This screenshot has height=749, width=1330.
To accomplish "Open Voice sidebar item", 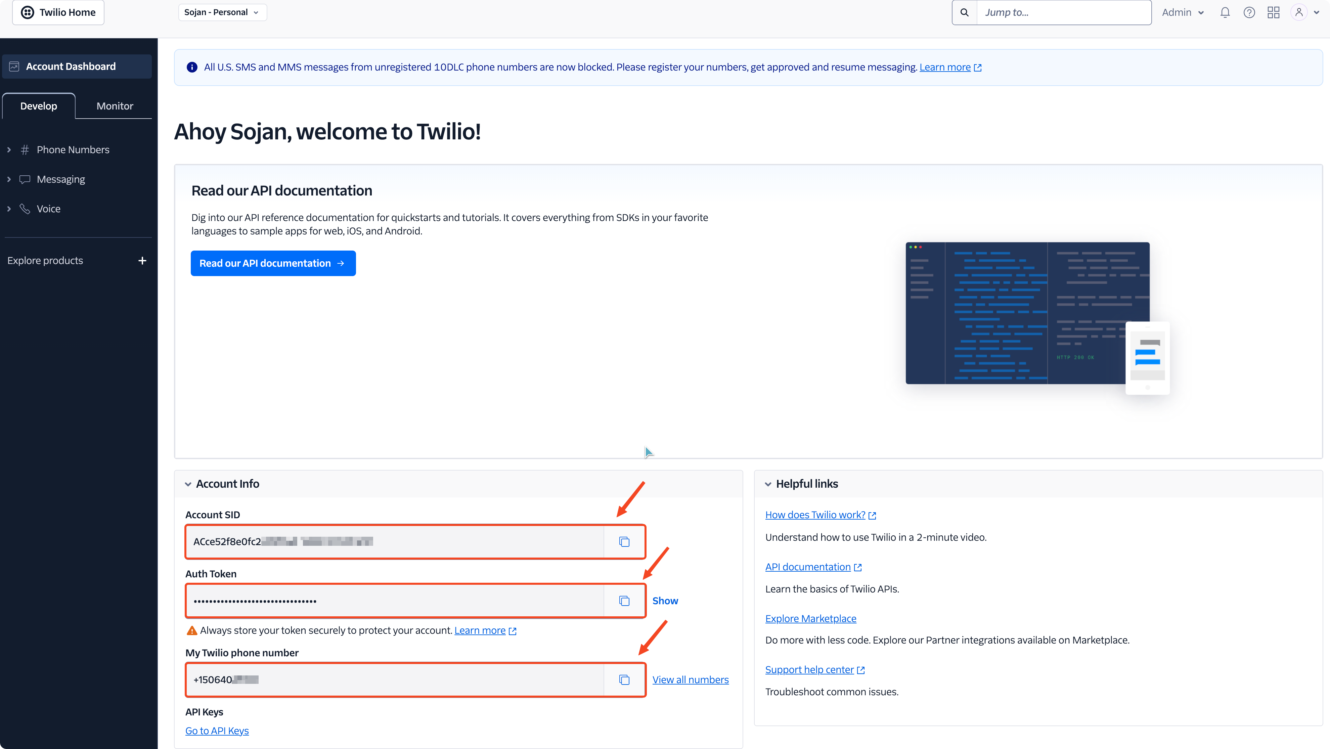I will pyautogui.click(x=49, y=209).
